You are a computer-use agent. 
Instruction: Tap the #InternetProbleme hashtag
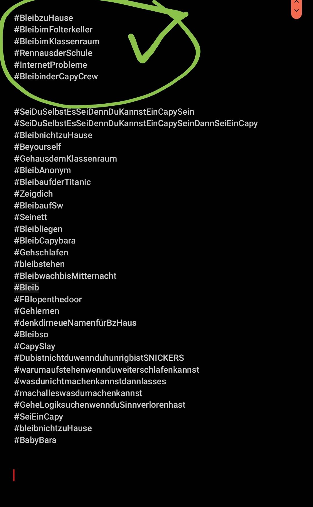(x=51, y=65)
